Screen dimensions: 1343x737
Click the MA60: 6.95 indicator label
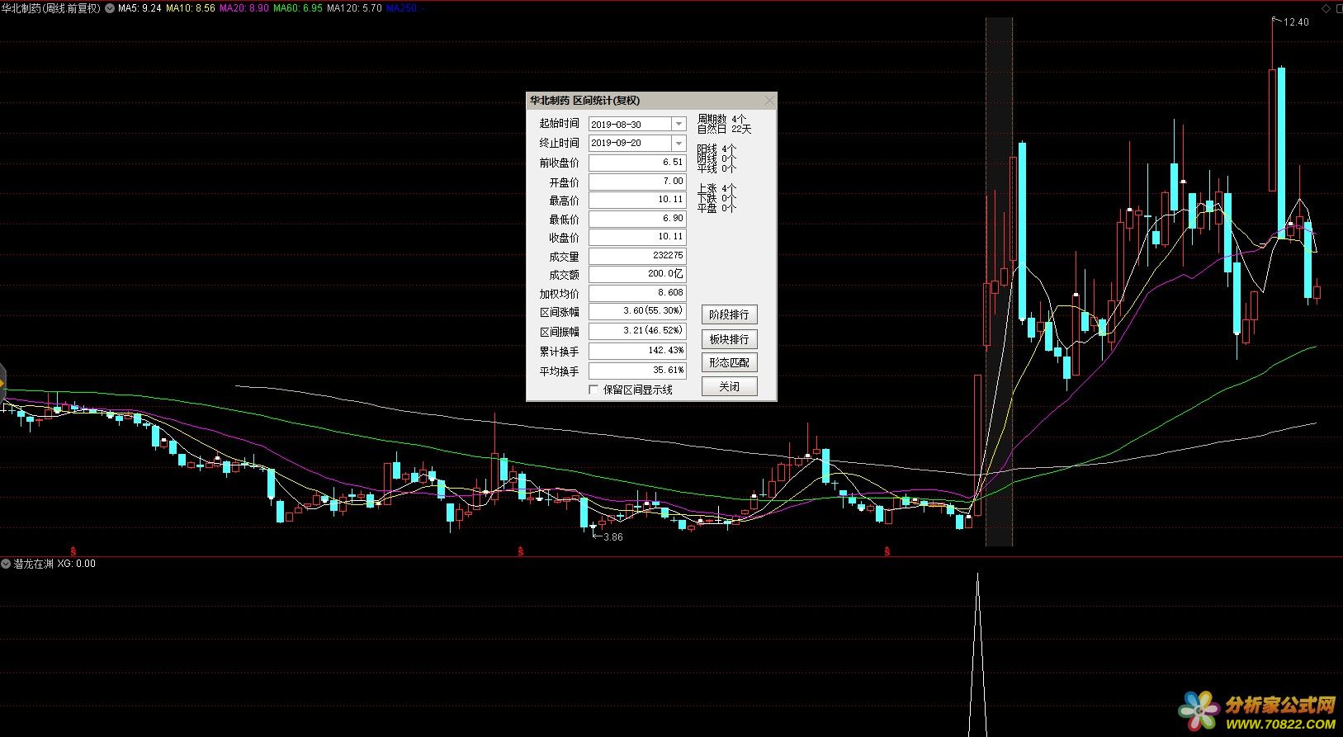point(298,8)
